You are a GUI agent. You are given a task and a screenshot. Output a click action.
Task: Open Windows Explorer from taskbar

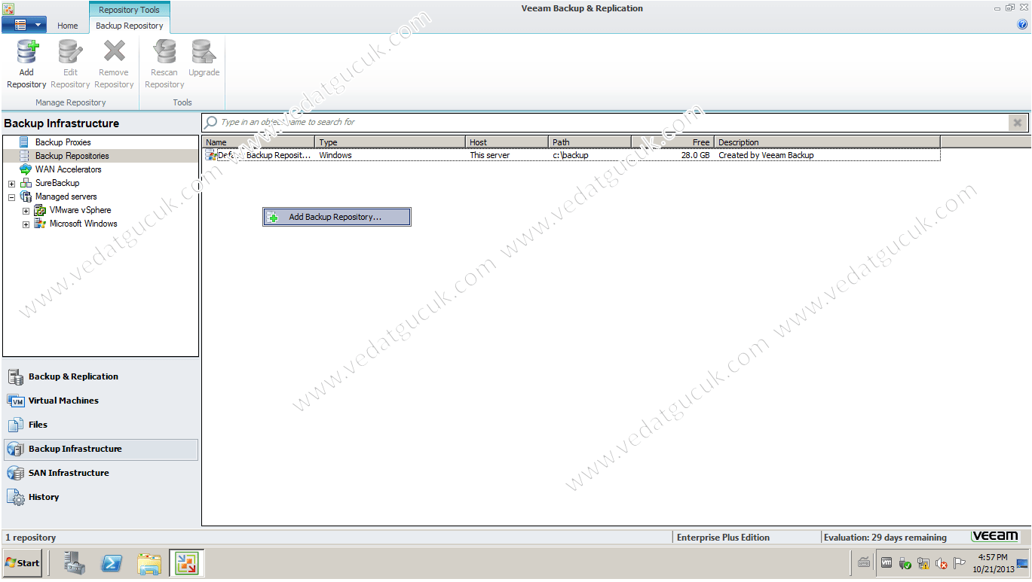point(149,563)
